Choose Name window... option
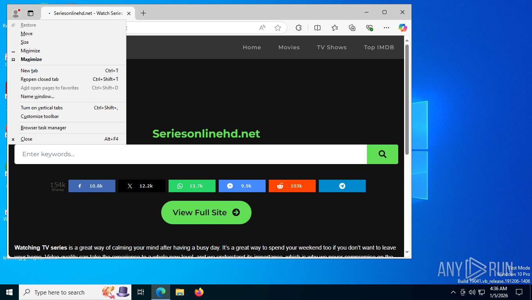 66,96
